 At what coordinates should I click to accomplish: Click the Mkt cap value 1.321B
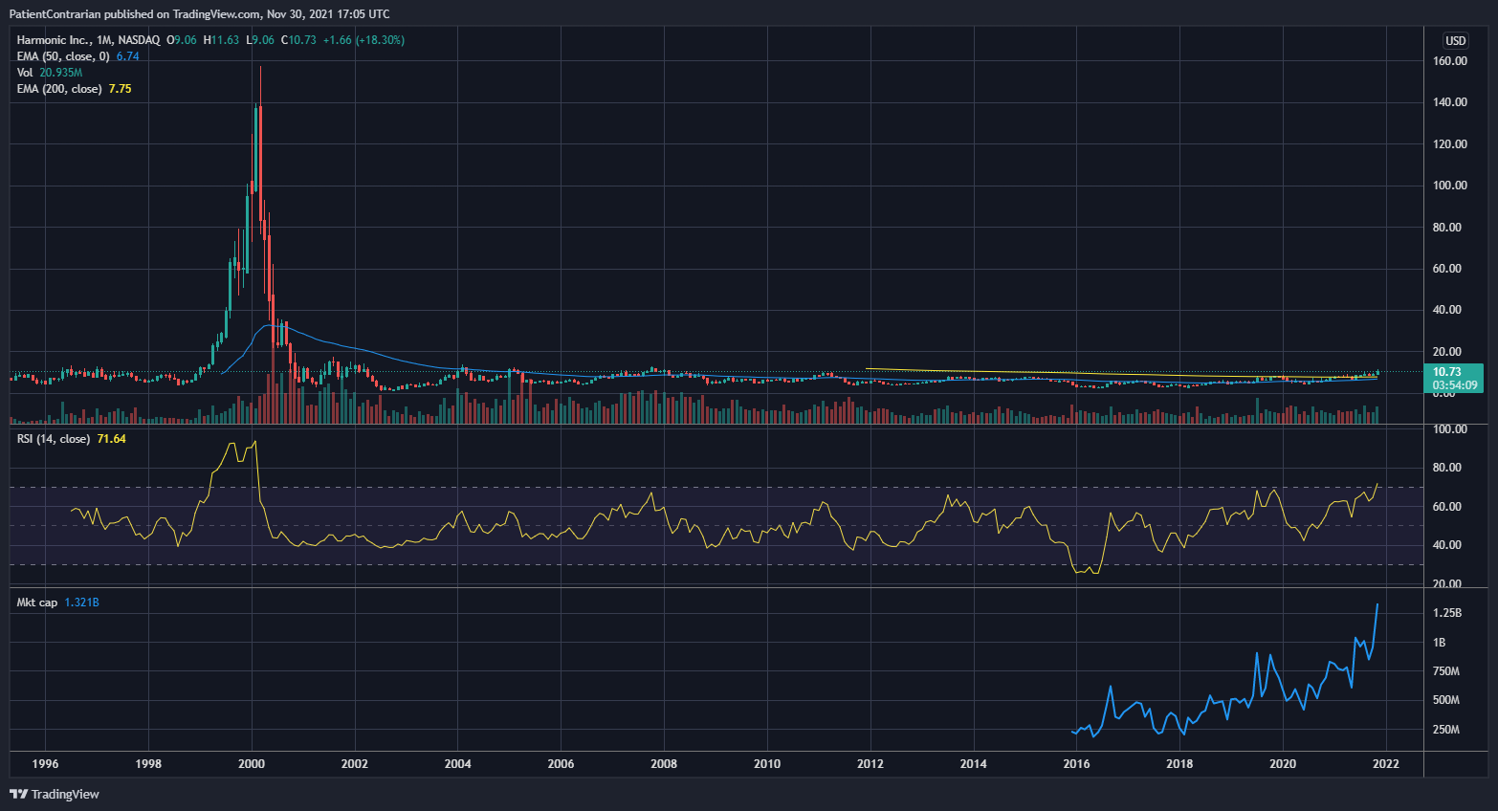[81, 603]
